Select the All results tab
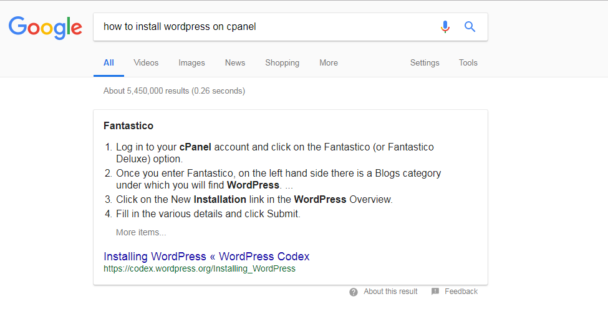This screenshot has height=309, width=608. click(109, 62)
